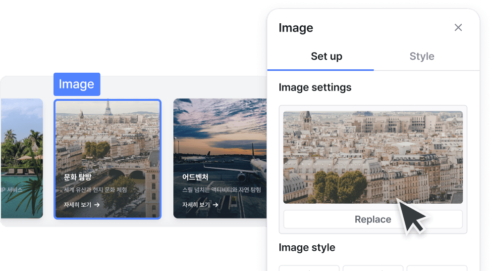Open 자세히 보기 link under 어드벤처
Viewport: 492px width, 271px height.
pyautogui.click(x=196, y=205)
